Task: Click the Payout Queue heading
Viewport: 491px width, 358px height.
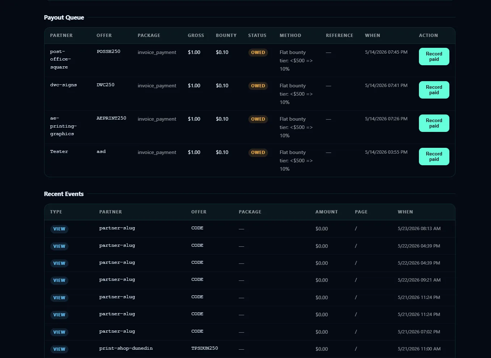Action: [x=64, y=17]
